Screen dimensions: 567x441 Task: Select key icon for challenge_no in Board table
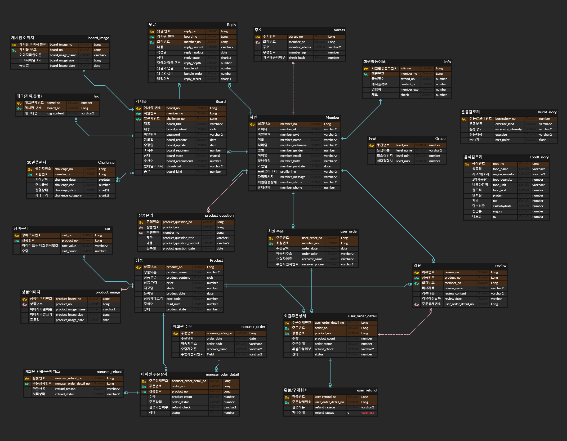[139, 119]
